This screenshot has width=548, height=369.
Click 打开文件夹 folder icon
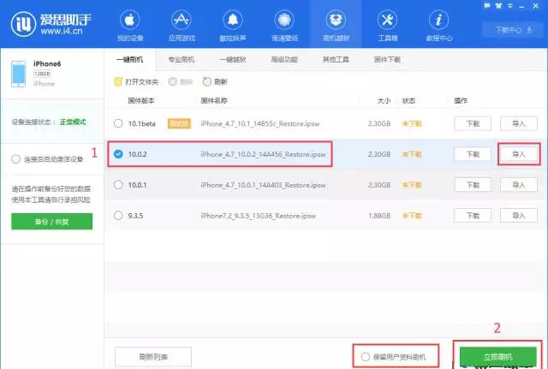(118, 81)
